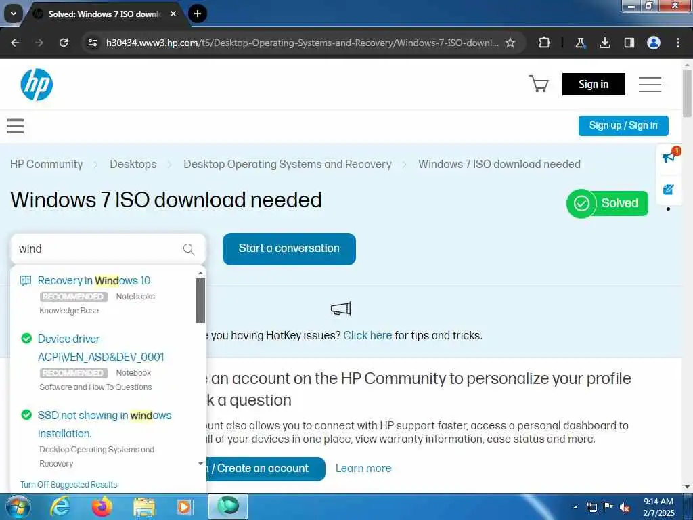Launch Internet Explorer from taskbar

60,506
